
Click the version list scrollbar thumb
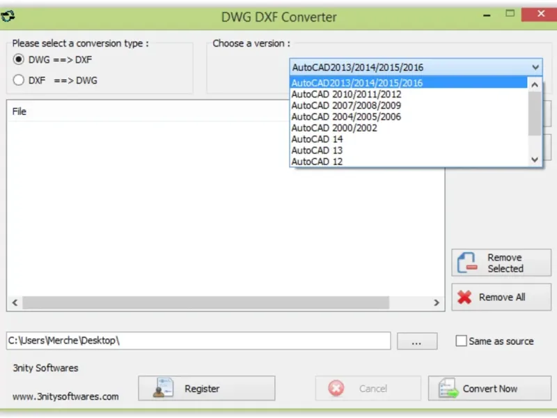[x=535, y=114]
